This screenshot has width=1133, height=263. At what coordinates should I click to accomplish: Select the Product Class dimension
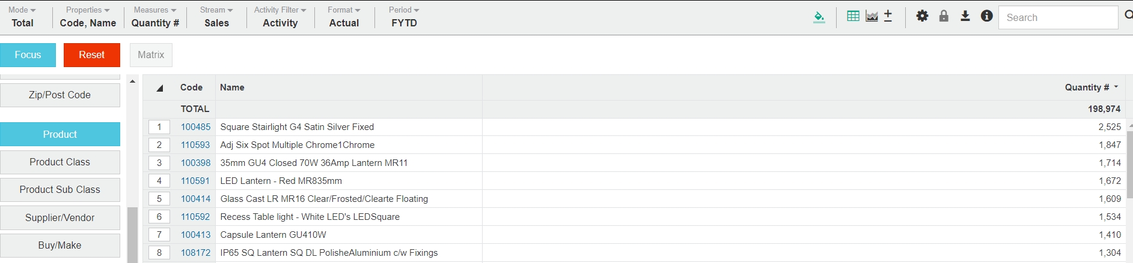[60, 162]
